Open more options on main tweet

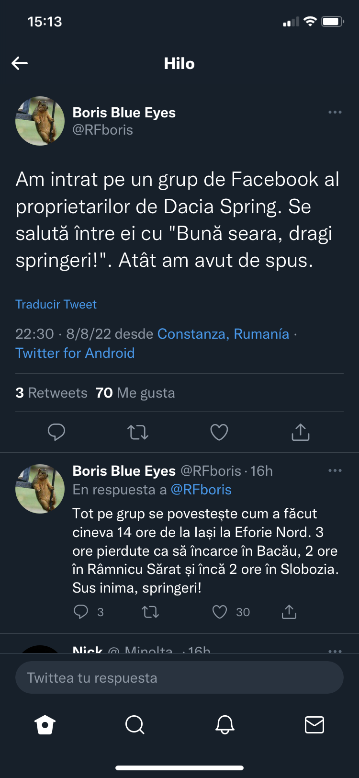[335, 112]
